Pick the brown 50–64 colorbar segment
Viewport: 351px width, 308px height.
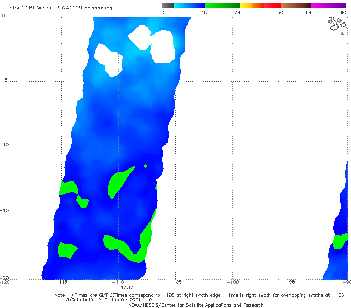[x=296, y=6]
